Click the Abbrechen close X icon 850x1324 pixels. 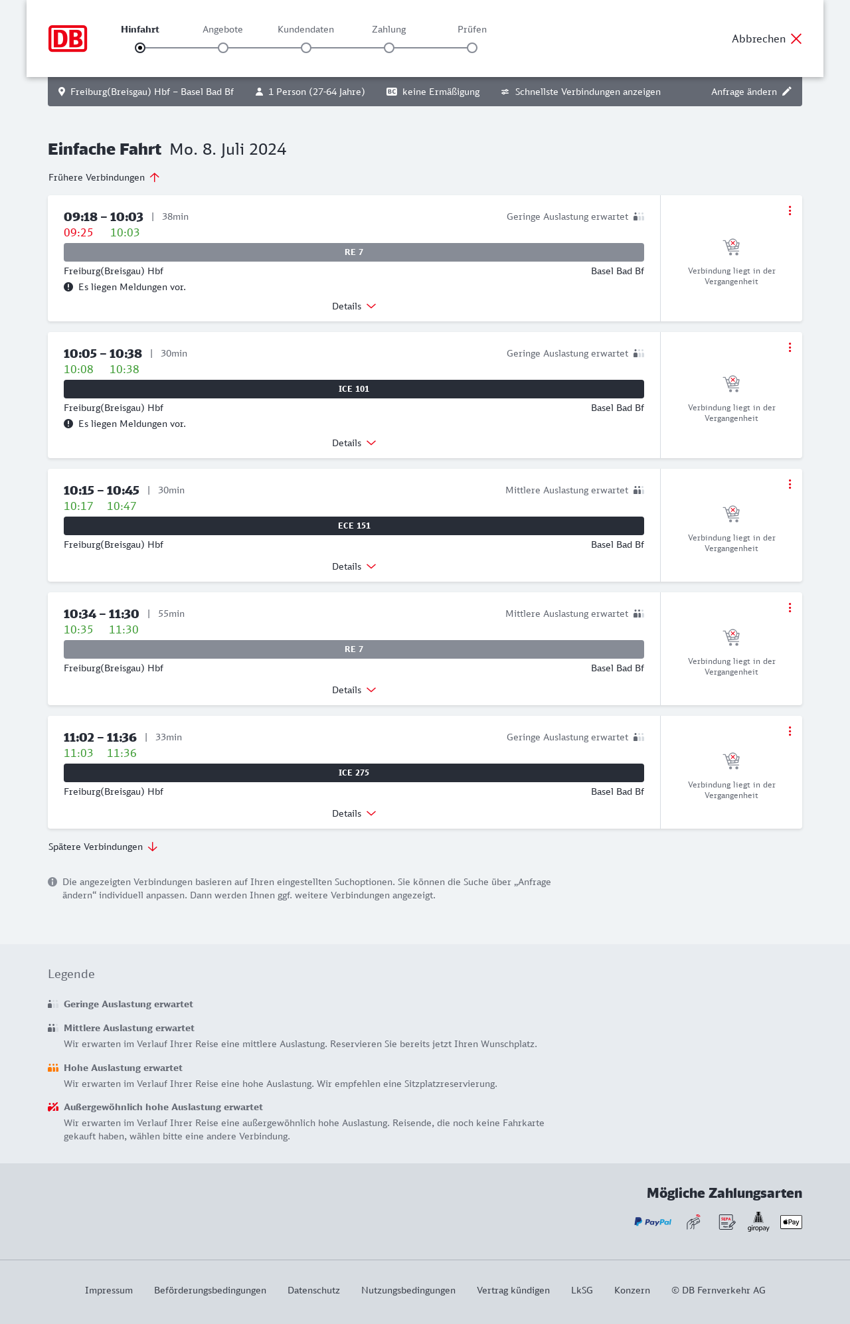(x=796, y=39)
